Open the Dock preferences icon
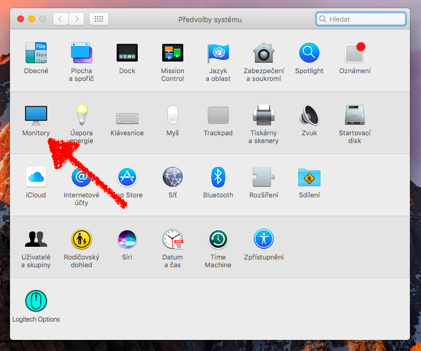Image resolution: width=421 pixels, height=351 pixels. (127, 53)
